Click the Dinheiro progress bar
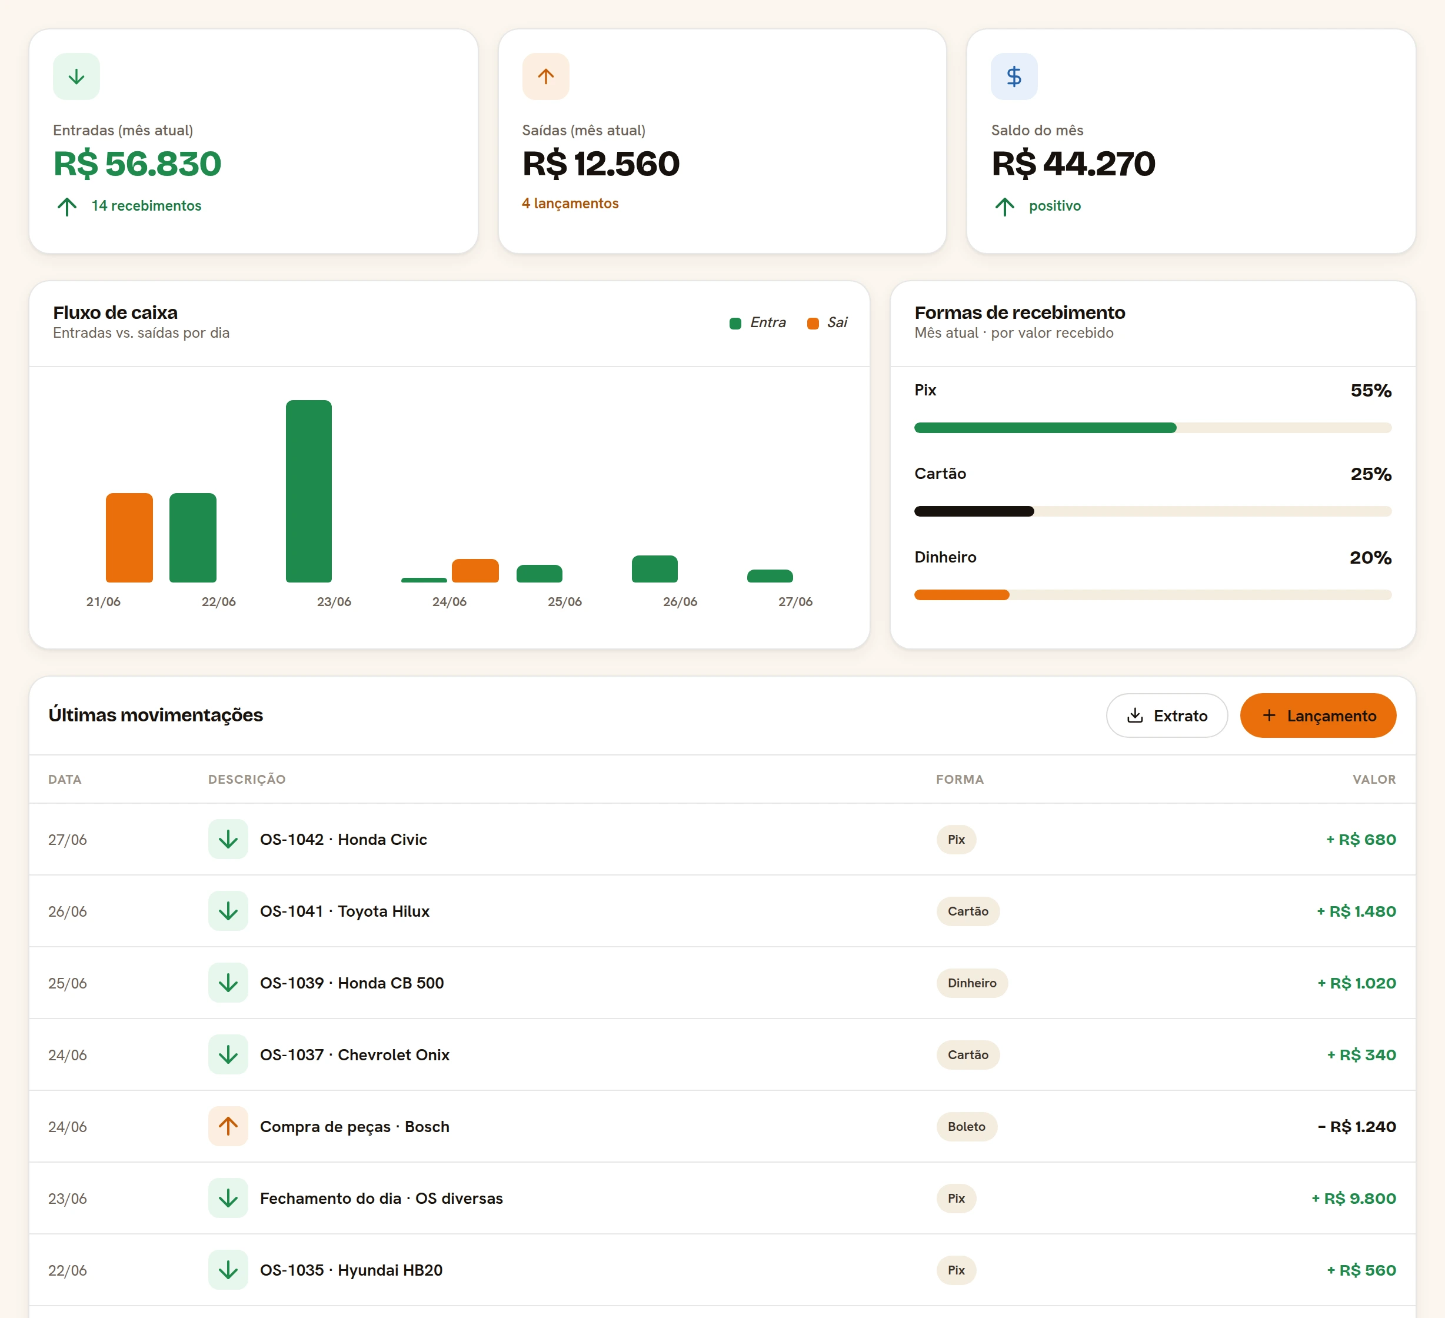Viewport: 1445px width, 1318px height. (x=1153, y=595)
